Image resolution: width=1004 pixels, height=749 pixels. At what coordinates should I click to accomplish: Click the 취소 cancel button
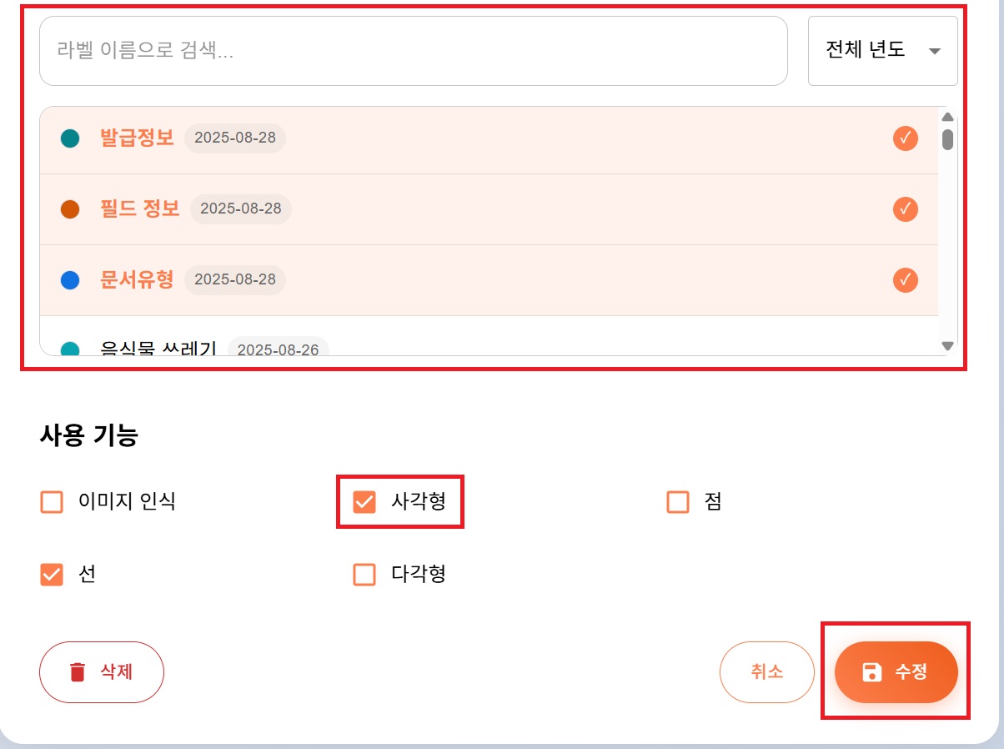(x=767, y=672)
